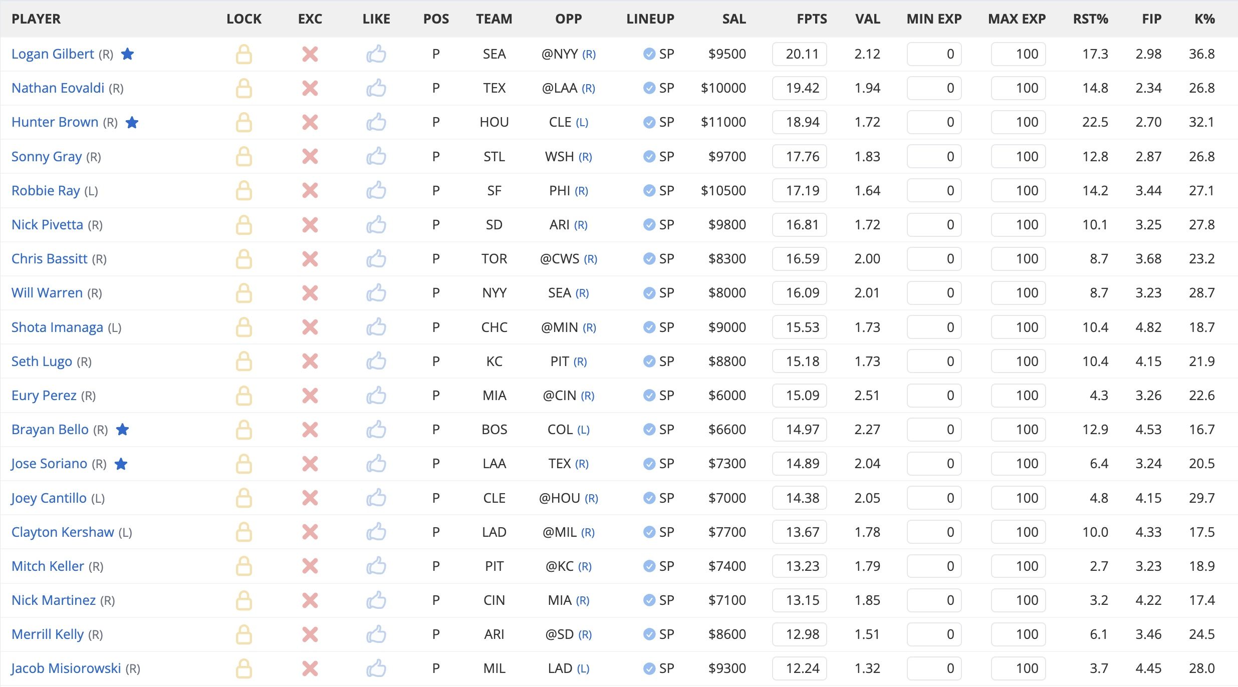Click Sonny Gray's FIP 2.87
Image resolution: width=1238 pixels, height=687 pixels.
[1148, 157]
